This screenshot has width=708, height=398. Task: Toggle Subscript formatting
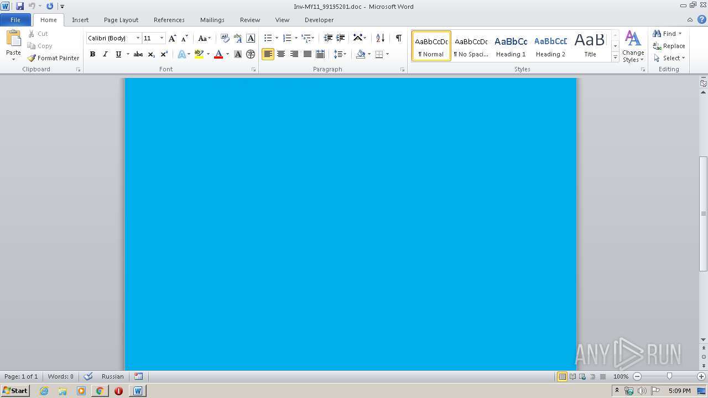click(x=151, y=54)
